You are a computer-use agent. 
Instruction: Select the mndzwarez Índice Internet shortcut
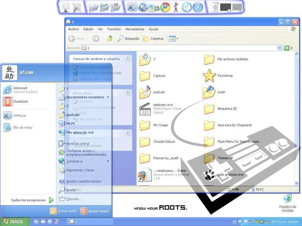click(164, 174)
